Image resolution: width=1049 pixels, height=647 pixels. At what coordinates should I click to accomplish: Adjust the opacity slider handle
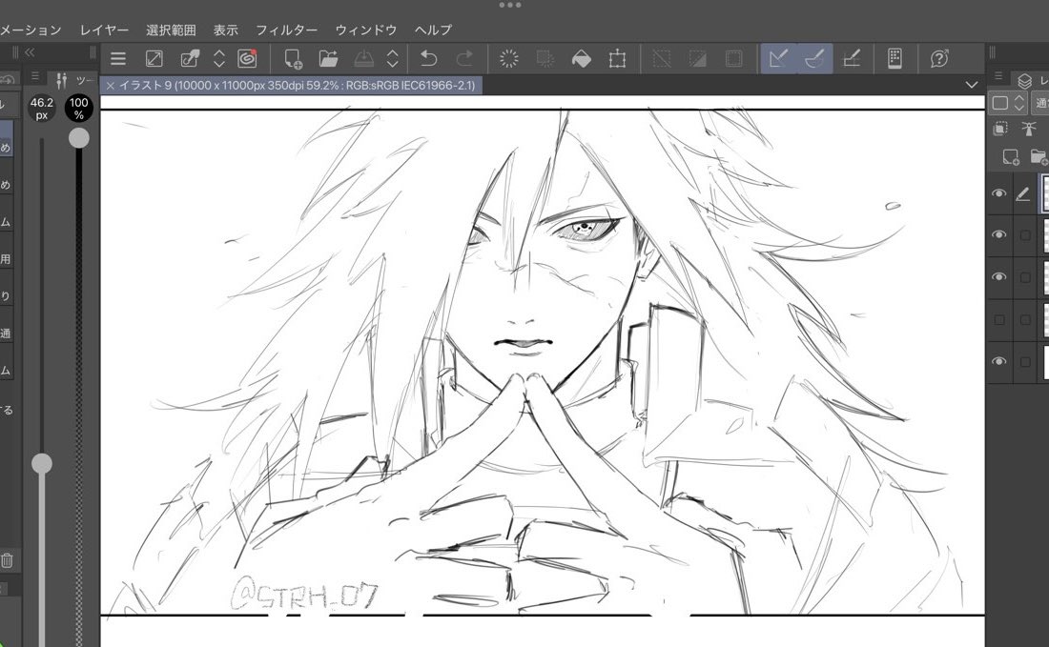pos(79,137)
